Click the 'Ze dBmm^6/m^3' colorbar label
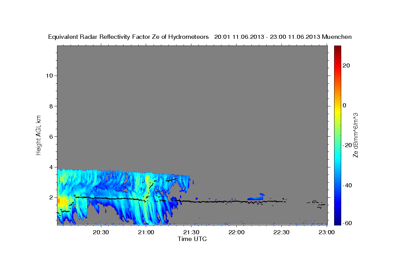This screenshot has width=405, height=270. pyautogui.click(x=355, y=135)
